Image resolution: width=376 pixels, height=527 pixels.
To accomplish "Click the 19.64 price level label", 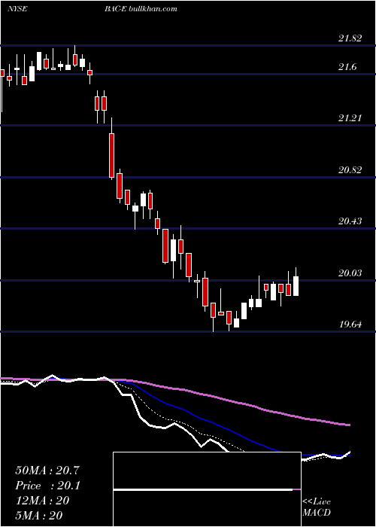I will [x=350, y=324].
